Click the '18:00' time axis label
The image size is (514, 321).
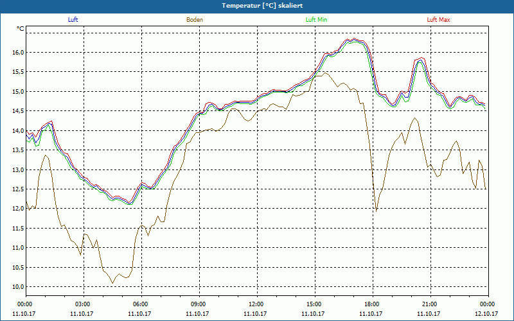(373, 304)
